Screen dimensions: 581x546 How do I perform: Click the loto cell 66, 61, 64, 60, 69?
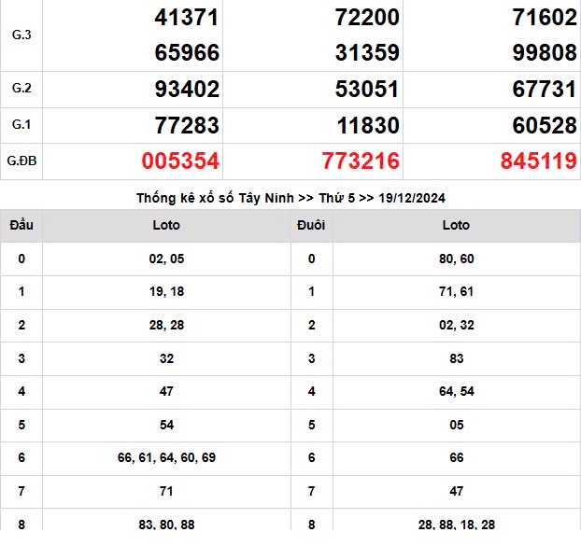click(x=166, y=458)
